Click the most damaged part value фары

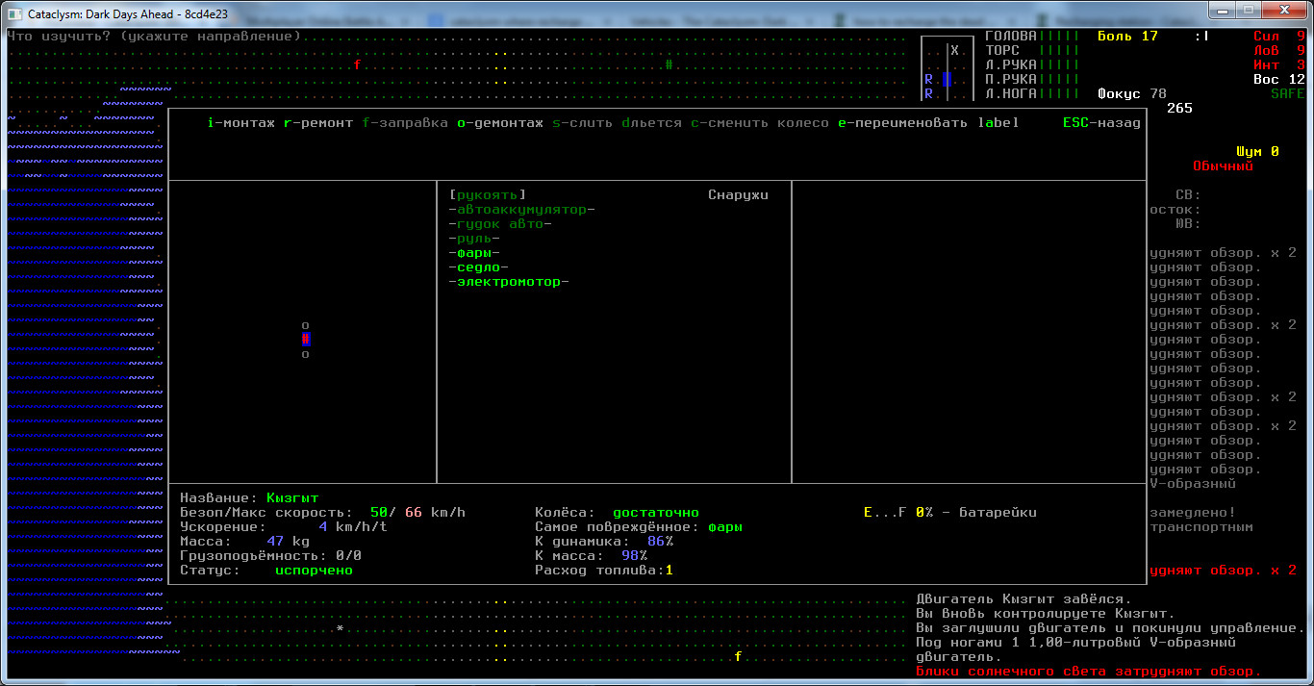click(x=725, y=526)
